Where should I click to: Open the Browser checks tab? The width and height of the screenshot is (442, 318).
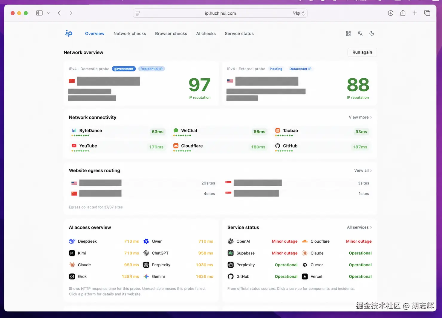point(171,34)
